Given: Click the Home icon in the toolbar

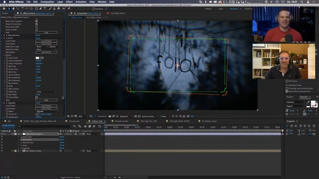Looking at the screenshot, I should [4, 8].
